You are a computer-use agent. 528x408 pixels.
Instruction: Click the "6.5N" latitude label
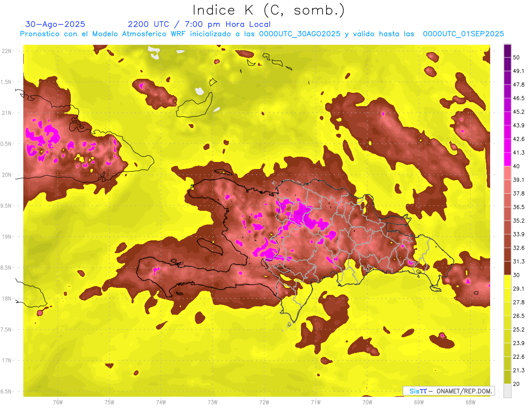coord(7,391)
